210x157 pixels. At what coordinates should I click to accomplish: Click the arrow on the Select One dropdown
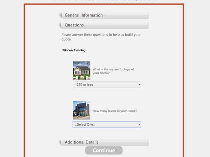point(139,124)
